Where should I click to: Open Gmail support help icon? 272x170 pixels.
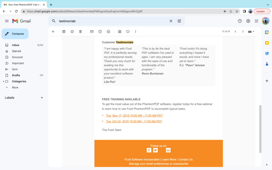240,21
